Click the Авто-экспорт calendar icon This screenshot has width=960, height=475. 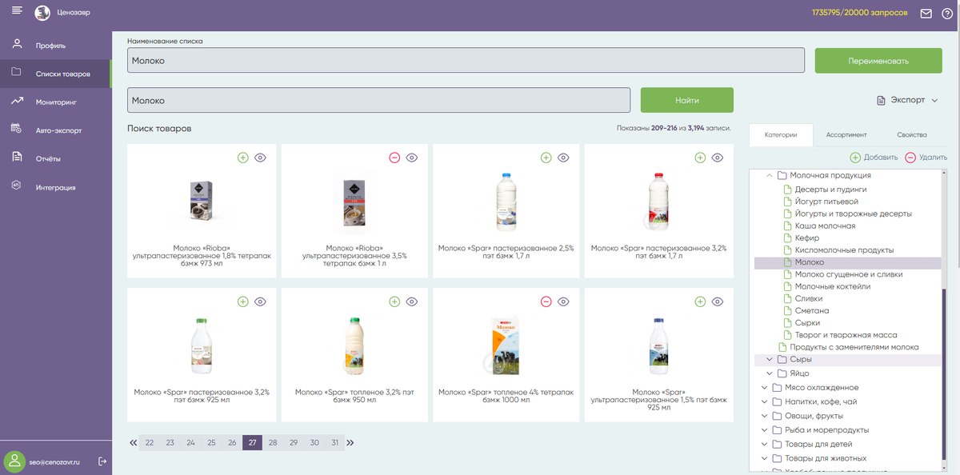[x=17, y=129]
